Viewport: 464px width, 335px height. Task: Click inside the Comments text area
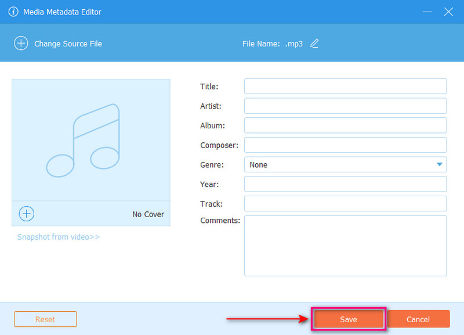[345, 246]
